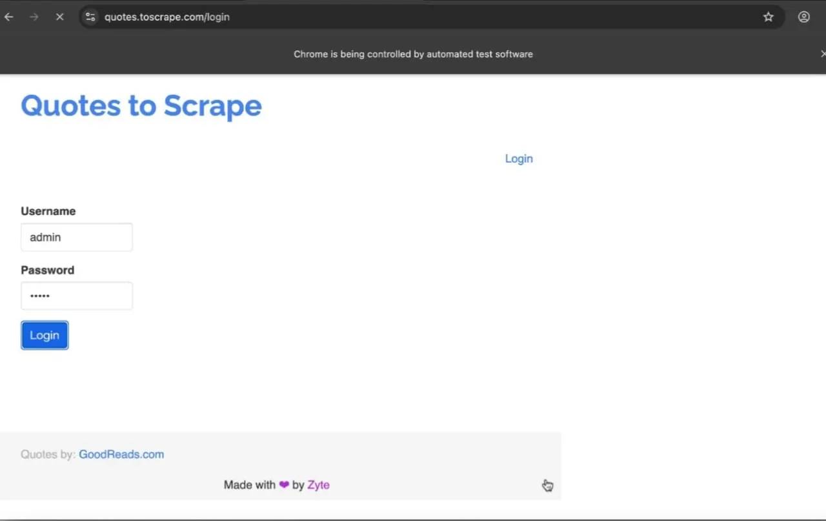The height and width of the screenshot is (521, 826).
Task: Click the purple heart icon in footer
Action: pos(284,485)
